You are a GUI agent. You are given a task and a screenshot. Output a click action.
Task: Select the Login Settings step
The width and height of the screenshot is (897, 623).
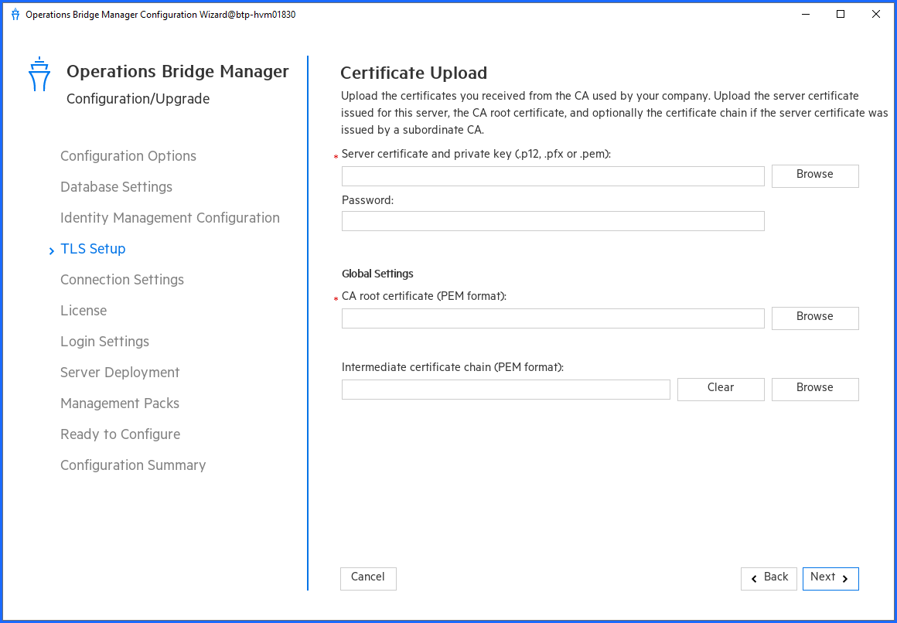point(104,342)
